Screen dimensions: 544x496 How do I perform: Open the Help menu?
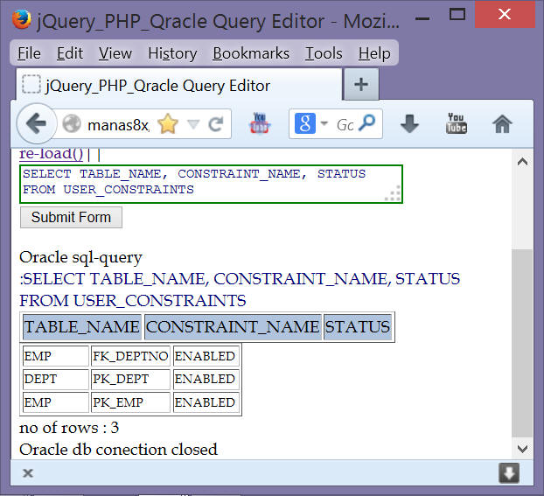pos(374,53)
